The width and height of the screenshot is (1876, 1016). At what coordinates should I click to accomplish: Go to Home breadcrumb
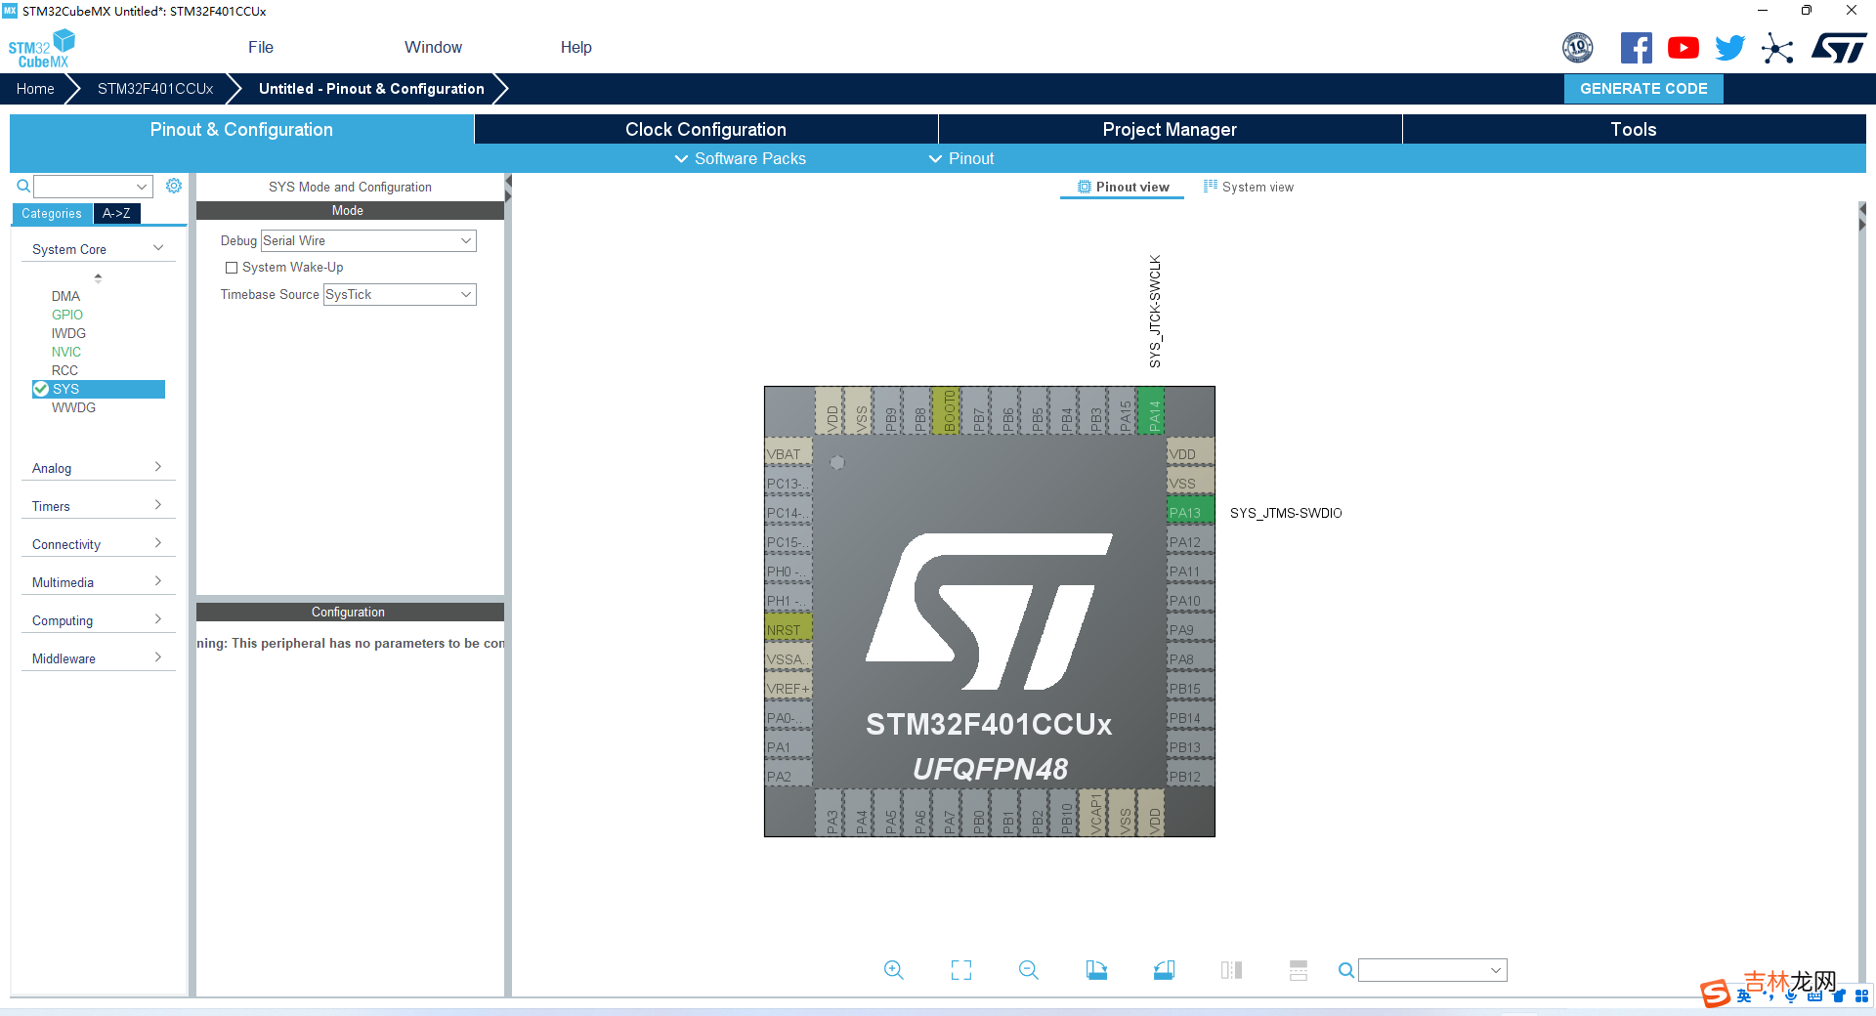[x=35, y=89]
